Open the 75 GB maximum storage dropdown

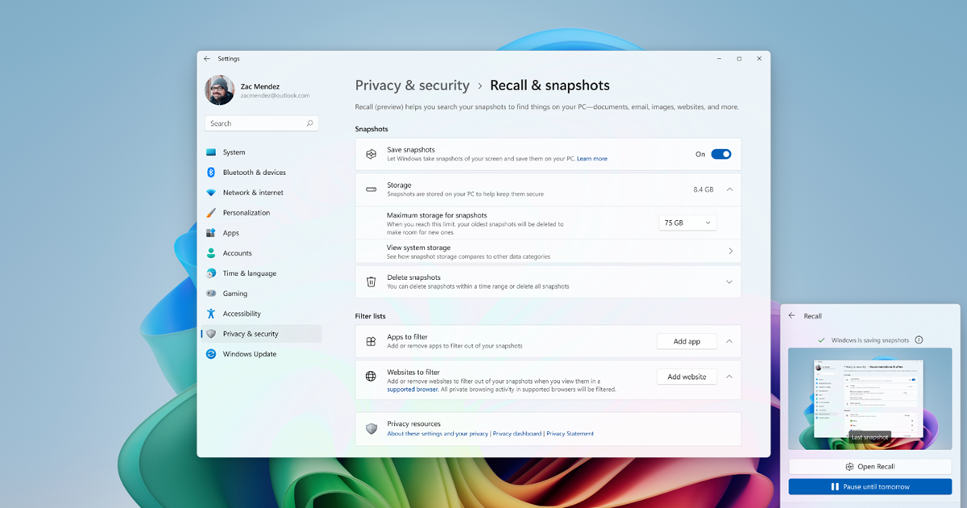click(x=687, y=223)
